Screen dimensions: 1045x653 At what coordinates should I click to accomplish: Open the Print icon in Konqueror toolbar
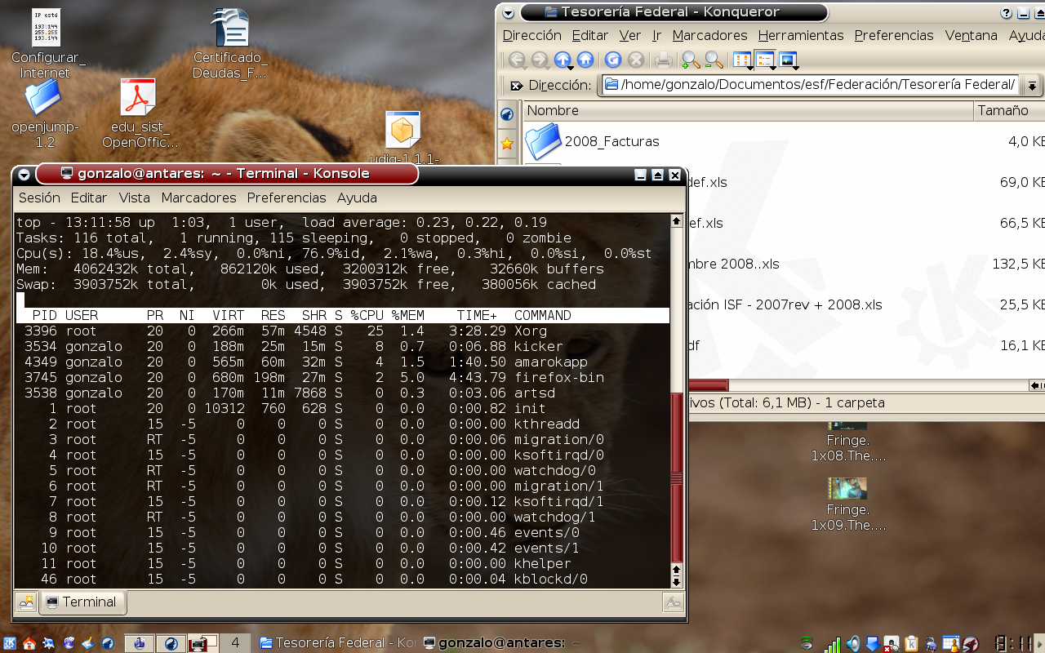[x=662, y=60]
